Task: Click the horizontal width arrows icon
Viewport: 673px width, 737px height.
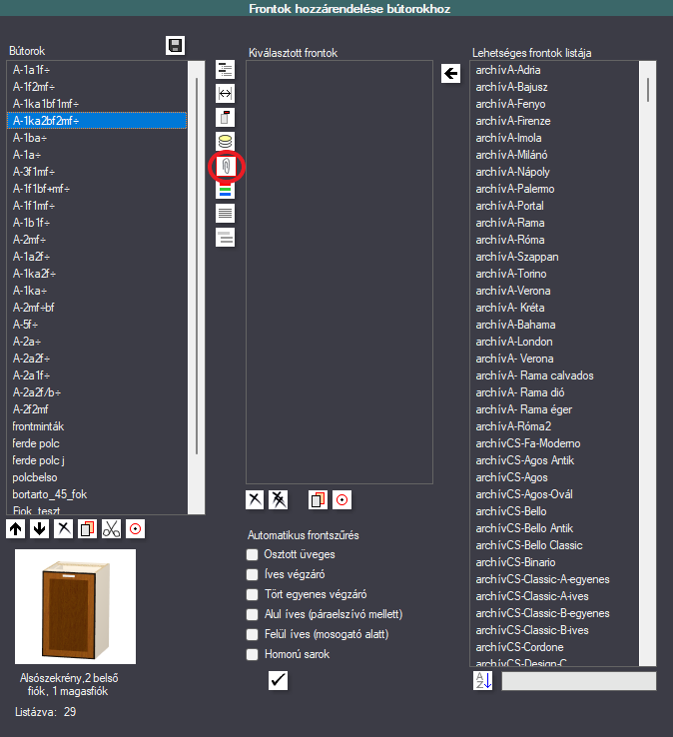Action: pyautogui.click(x=225, y=94)
